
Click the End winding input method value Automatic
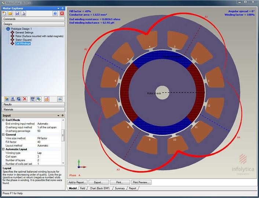(43, 124)
